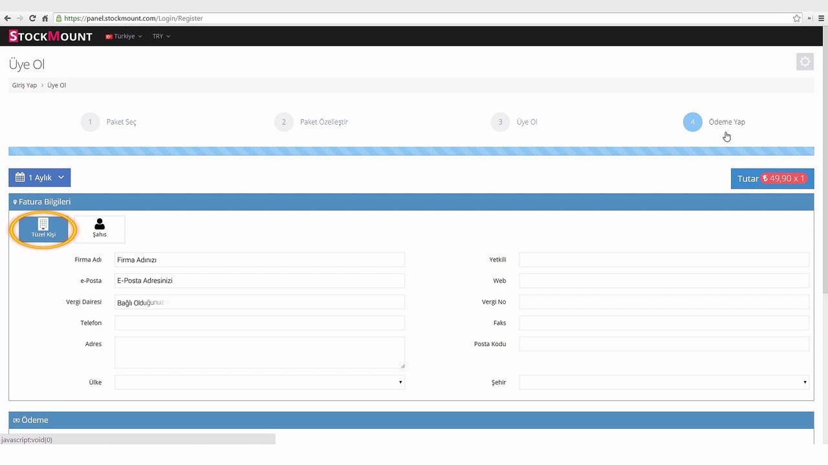Go to step 3 Üye Ol
The image size is (828, 465).
pos(514,122)
